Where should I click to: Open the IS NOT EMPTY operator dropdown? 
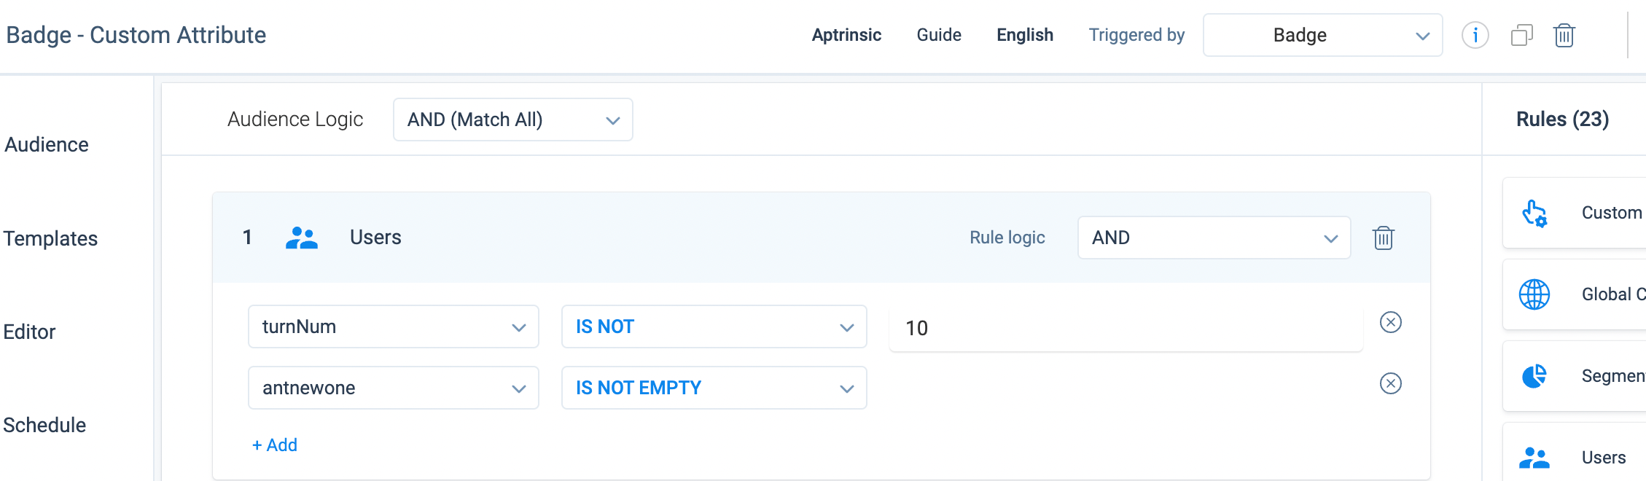click(x=714, y=388)
